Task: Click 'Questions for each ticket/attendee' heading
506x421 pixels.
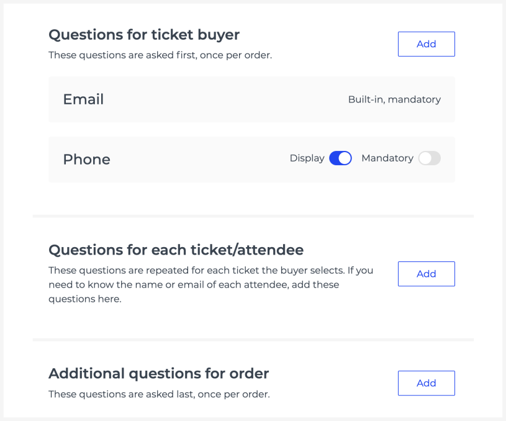Action: coord(176,250)
